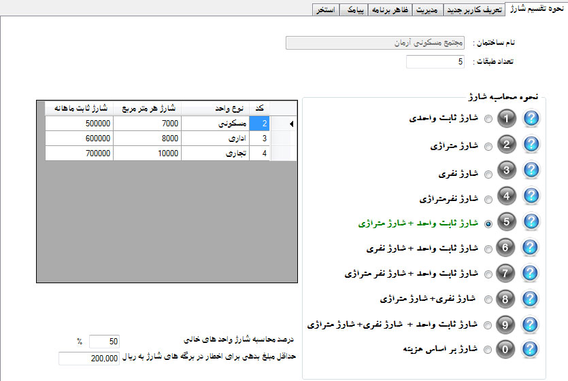This screenshot has height=381, width=568.
Task: Open help for charge method 2
Action: point(531,144)
